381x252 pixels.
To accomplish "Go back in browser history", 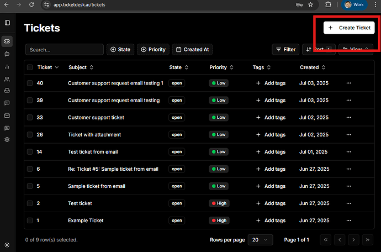I will click(x=7, y=4).
